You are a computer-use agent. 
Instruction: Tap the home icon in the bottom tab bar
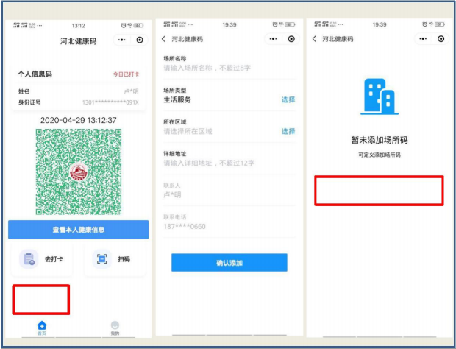[42, 325]
